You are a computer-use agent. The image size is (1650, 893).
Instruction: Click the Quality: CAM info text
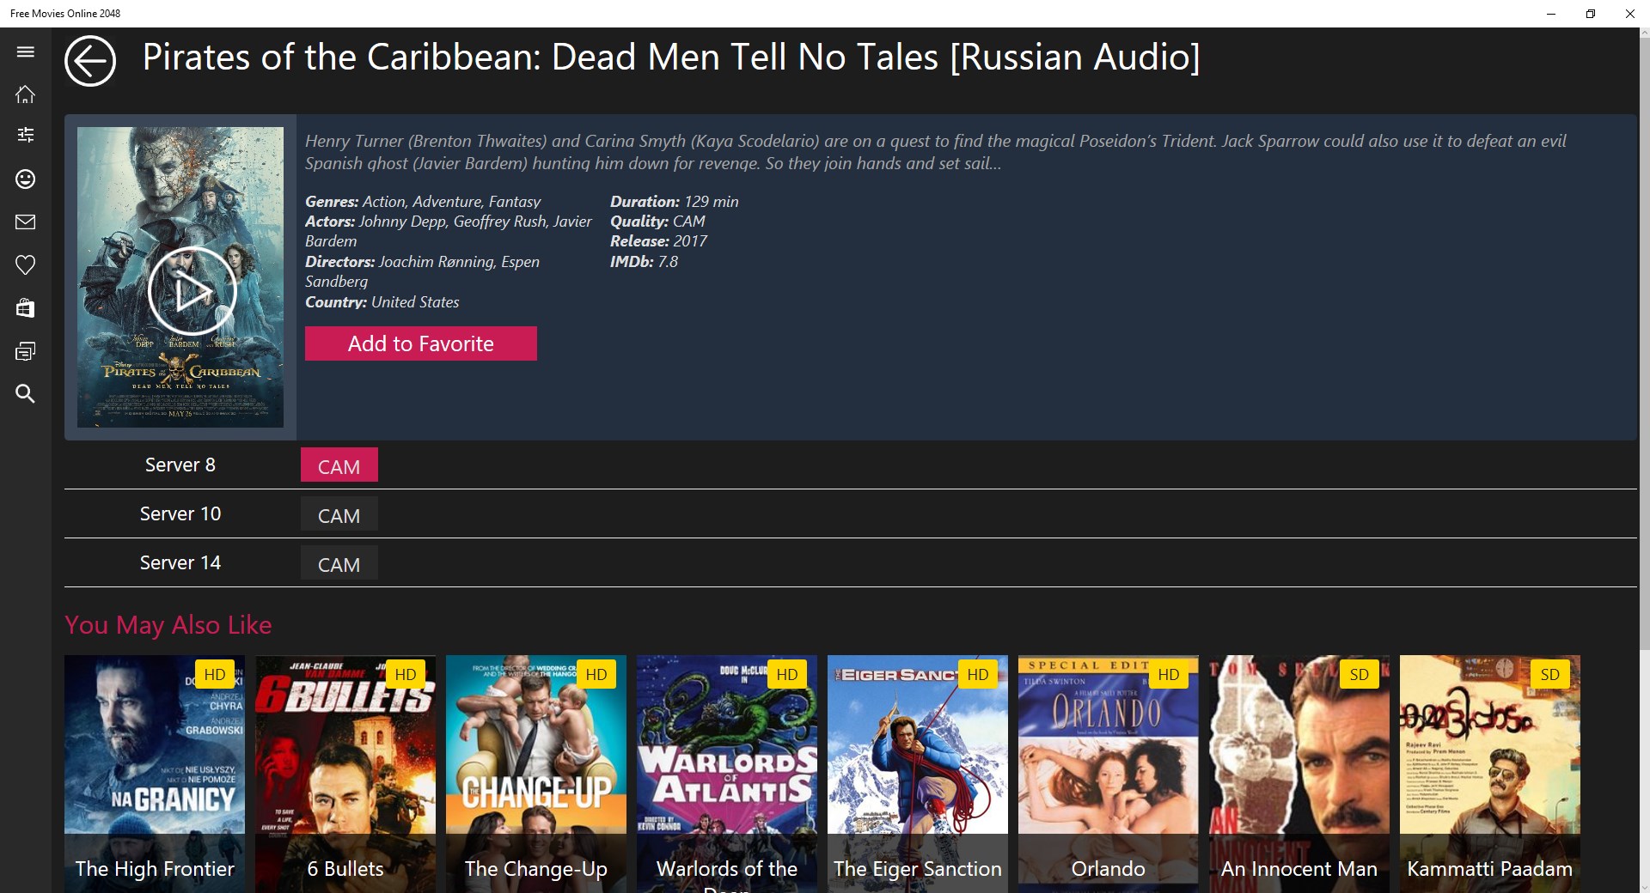pos(658,222)
